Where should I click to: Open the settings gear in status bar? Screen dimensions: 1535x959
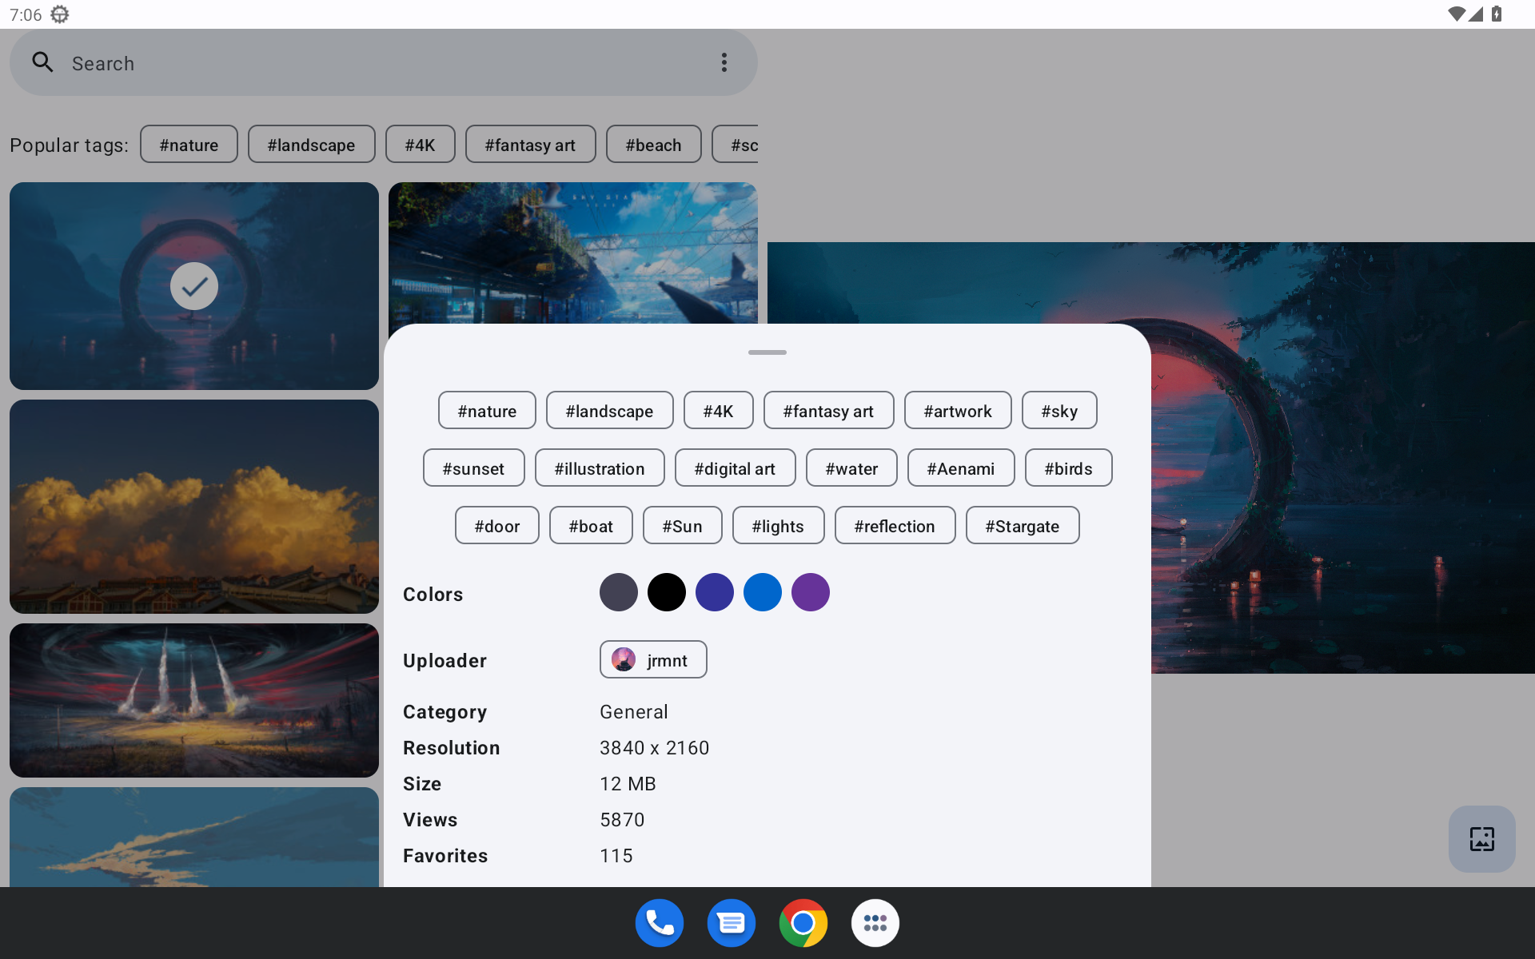point(60,14)
